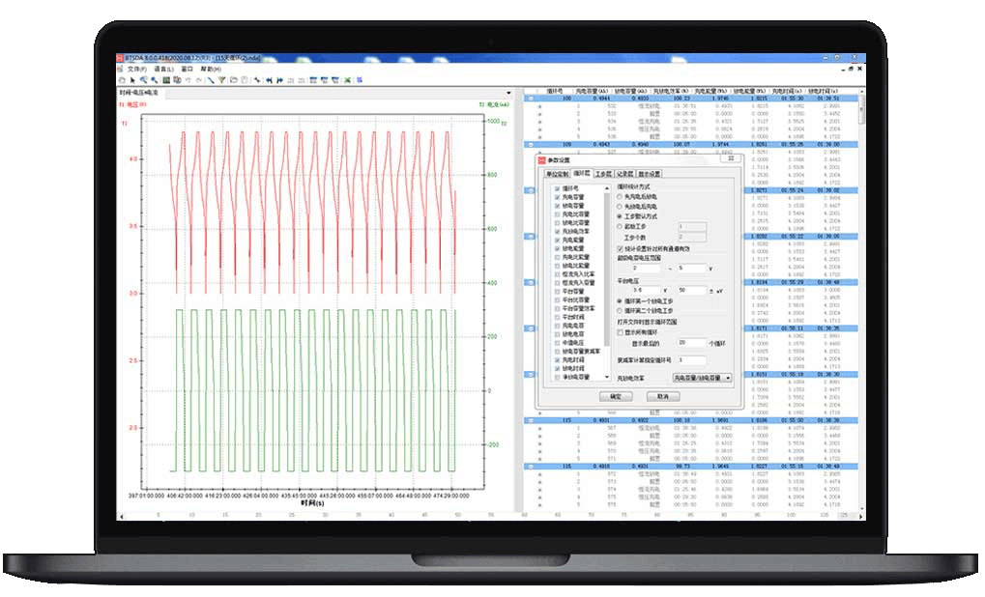Click the funnel filter toolbar icon
The height and width of the screenshot is (597, 985).
pyautogui.click(x=221, y=80)
